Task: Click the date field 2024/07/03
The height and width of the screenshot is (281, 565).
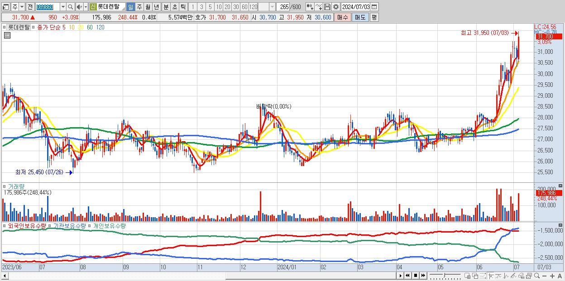Action: pyautogui.click(x=356, y=7)
